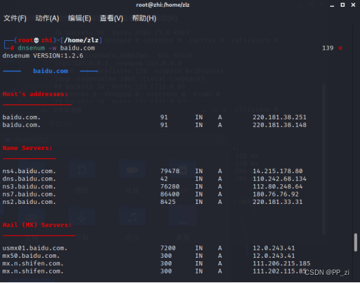360x283 pixels.
Task: Click the window title root@zhi: /home/zlz
Action: coord(163,5)
